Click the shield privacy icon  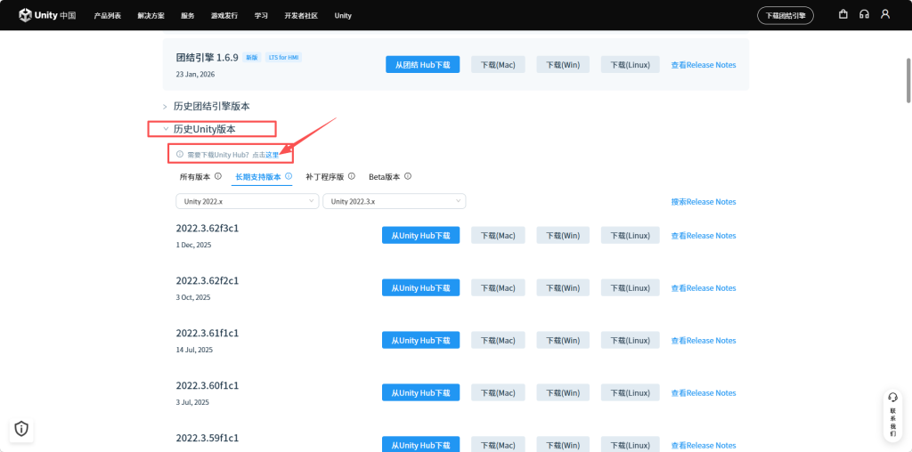click(21, 430)
